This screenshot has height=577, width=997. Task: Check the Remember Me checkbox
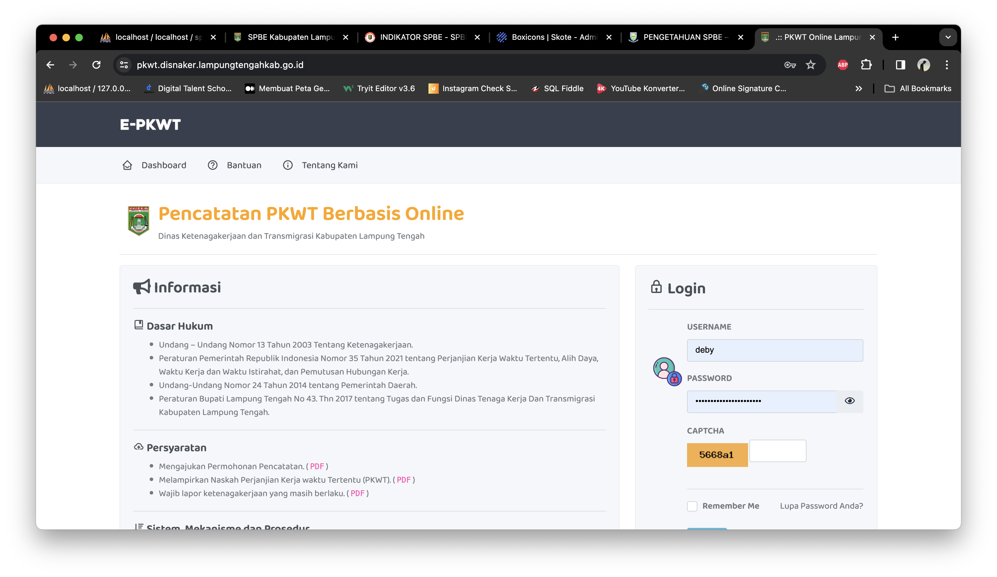(x=692, y=506)
